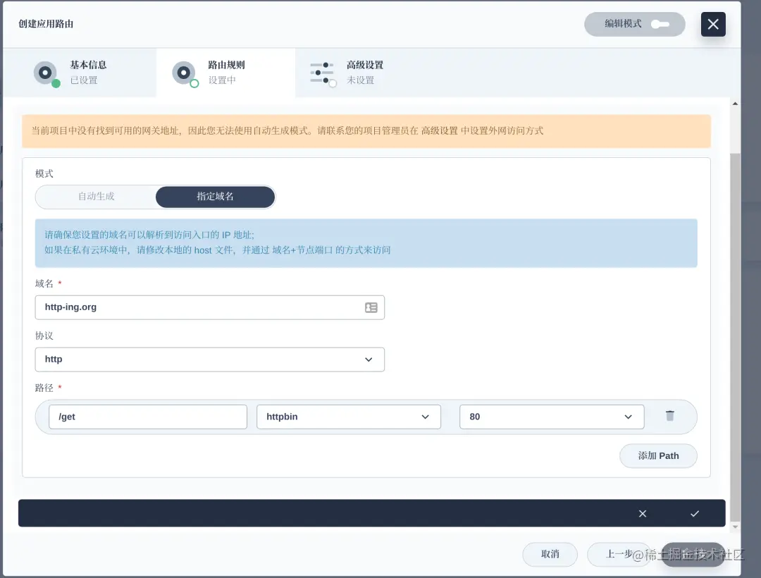
Task: Open the 路由规则 step tab
Action: pos(225,73)
